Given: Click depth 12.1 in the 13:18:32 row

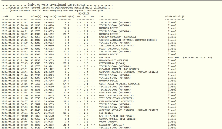Looking at the screenshot, I should pyautogui.click(x=66, y=52).
